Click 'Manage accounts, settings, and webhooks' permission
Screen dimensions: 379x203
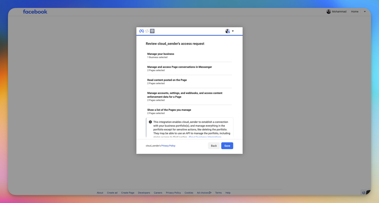[185, 95]
